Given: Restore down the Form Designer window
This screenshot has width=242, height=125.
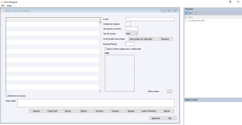Looking at the screenshot, I should (230, 2).
